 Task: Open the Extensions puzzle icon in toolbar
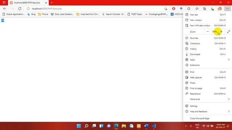point(188,9)
